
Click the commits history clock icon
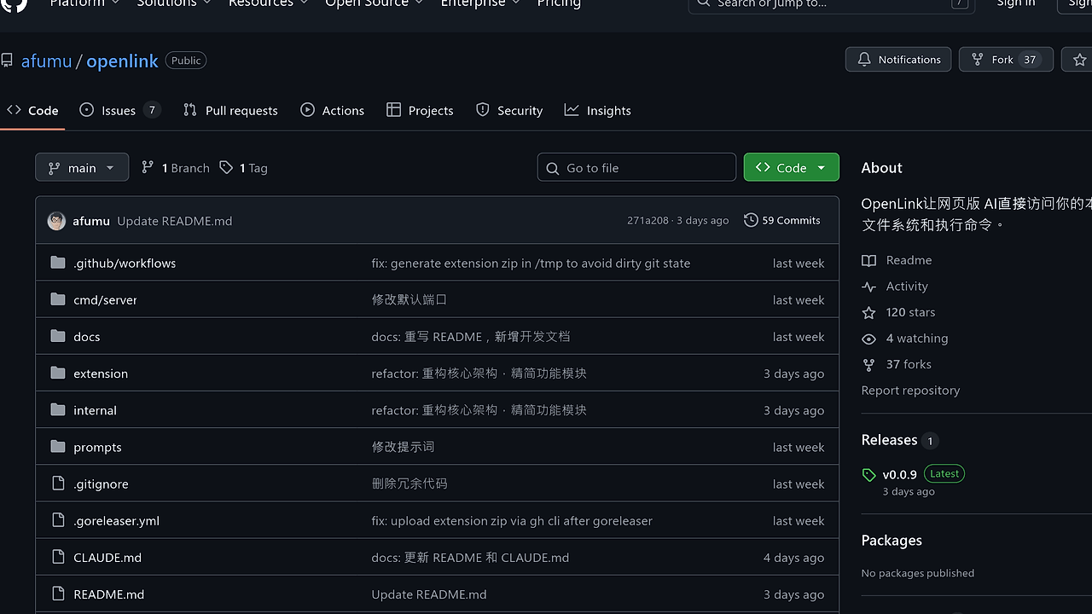click(x=751, y=220)
